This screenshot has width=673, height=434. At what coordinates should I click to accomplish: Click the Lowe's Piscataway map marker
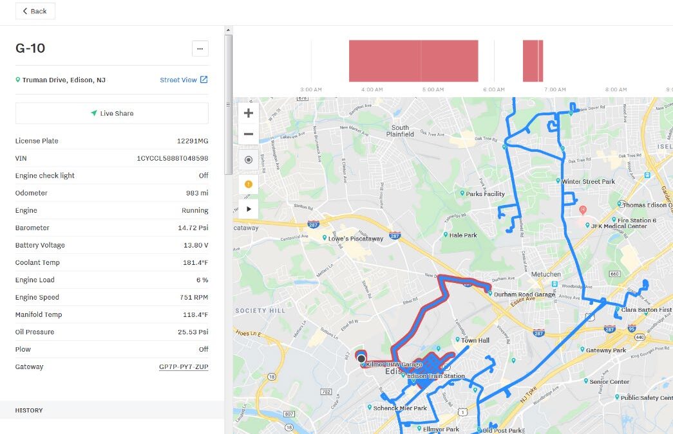tap(325, 238)
